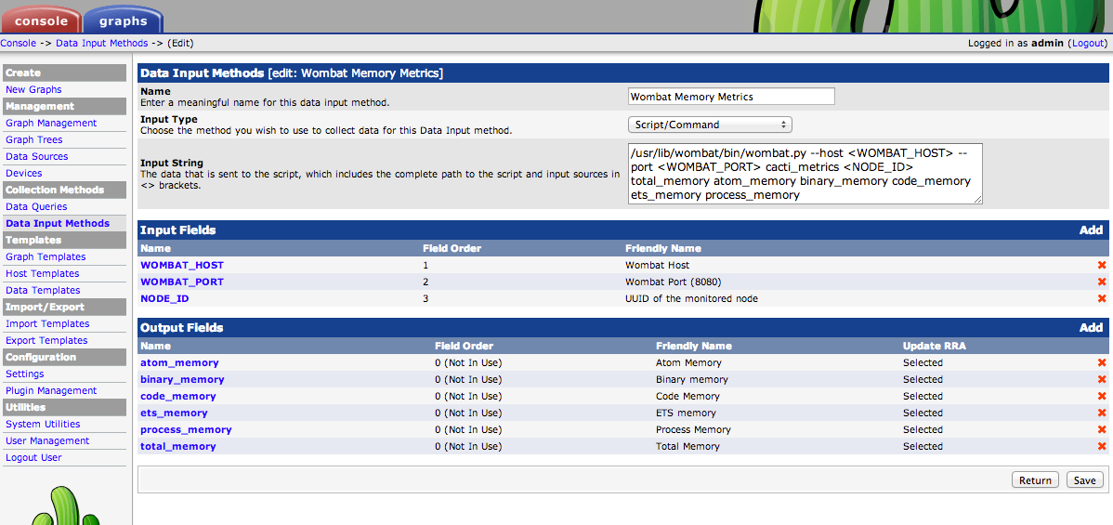
Task: Open the code_memory output field
Action: pos(178,397)
